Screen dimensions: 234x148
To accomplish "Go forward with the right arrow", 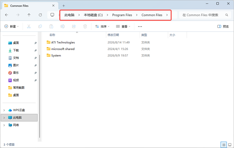I will [x=18, y=15].
